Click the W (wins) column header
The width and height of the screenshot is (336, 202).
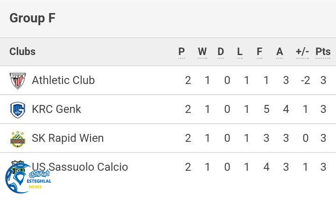pyautogui.click(x=202, y=52)
